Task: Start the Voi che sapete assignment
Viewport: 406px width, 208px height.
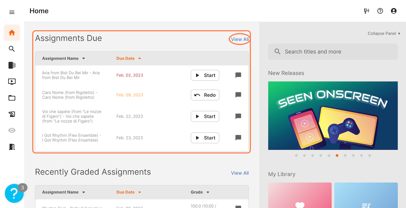Action: point(205,117)
